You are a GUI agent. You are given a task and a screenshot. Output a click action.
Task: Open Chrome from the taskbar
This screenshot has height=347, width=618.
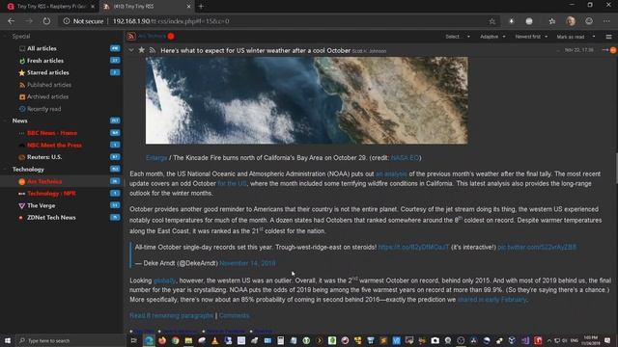point(176,340)
